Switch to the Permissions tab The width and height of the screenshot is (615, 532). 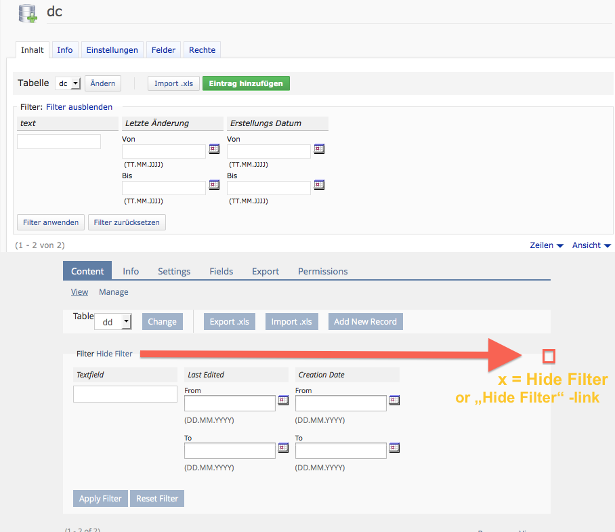pos(322,271)
